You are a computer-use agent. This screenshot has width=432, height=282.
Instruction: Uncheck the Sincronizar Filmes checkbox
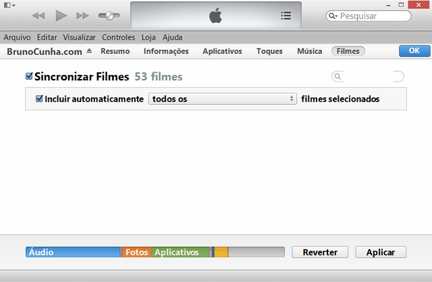pos(29,76)
